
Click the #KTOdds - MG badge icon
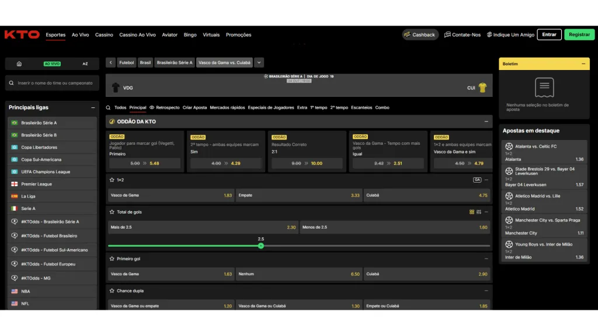point(15,278)
